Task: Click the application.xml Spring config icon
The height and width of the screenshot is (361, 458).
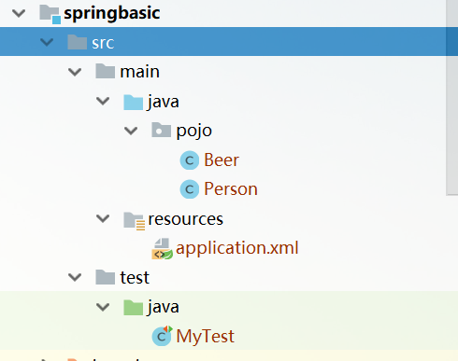Action: coord(162,249)
